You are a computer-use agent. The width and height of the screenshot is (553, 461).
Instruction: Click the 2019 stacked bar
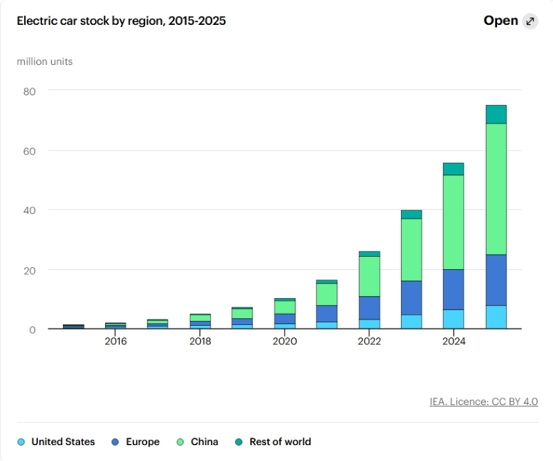click(242, 318)
